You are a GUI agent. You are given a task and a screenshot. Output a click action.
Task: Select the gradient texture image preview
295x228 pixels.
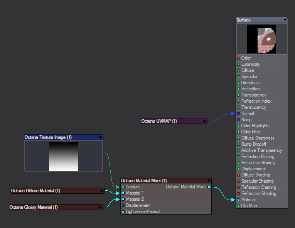click(63, 156)
